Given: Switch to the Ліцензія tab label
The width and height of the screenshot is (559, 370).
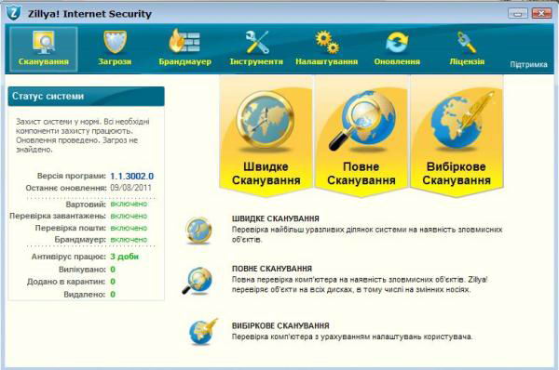Looking at the screenshot, I should tap(467, 61).
